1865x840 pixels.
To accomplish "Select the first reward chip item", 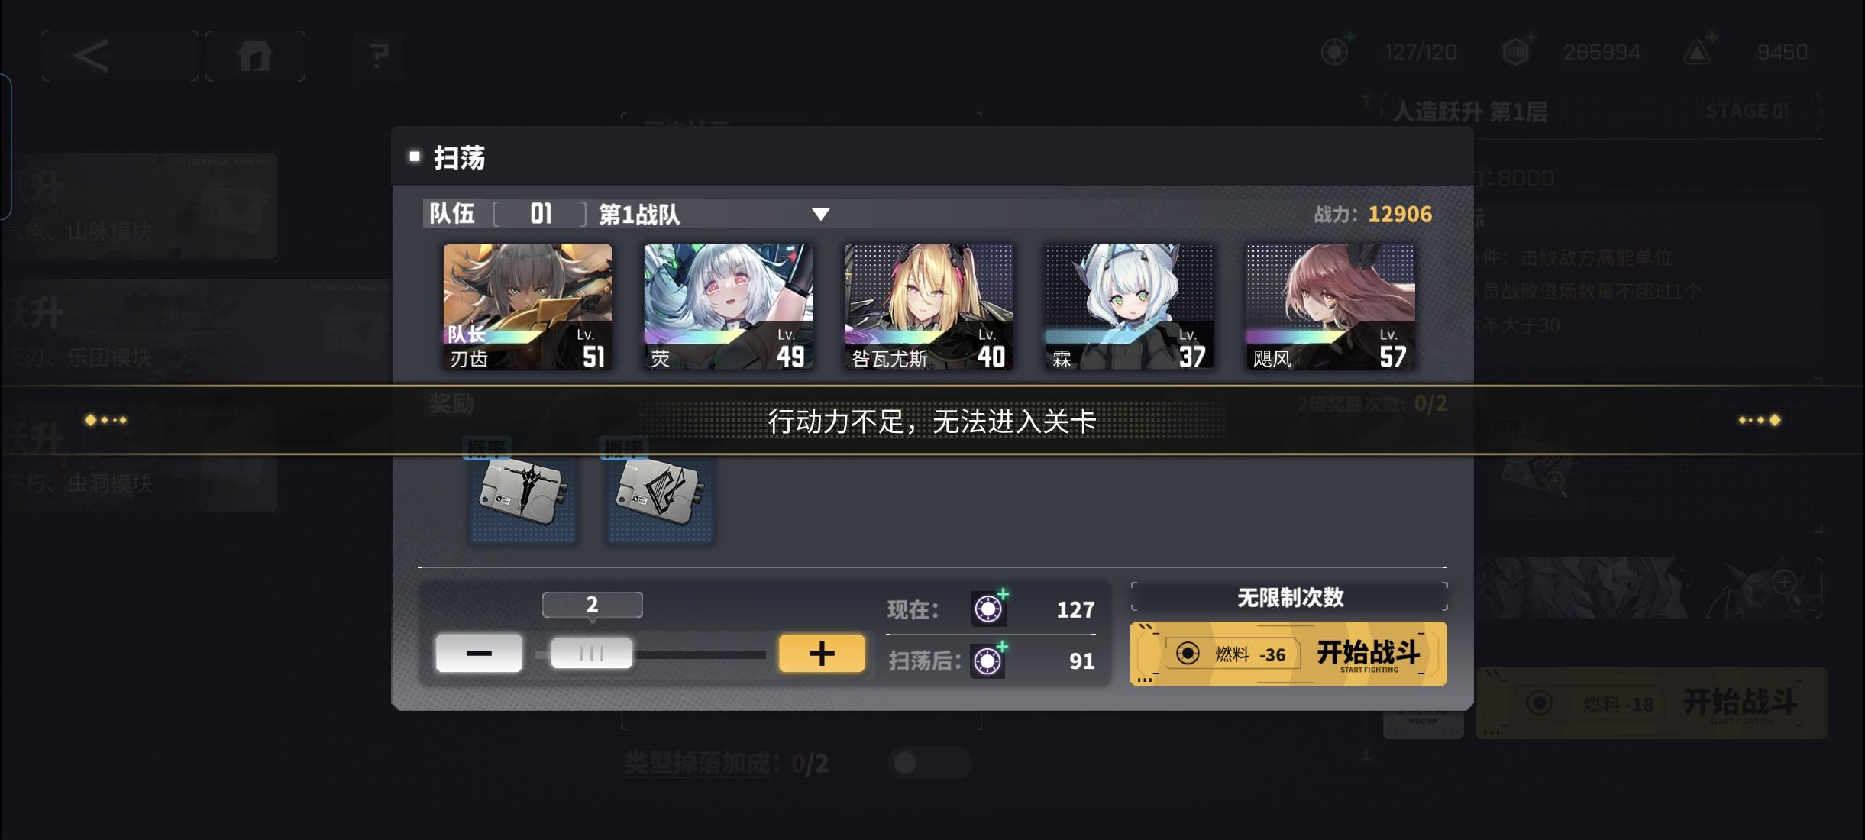I will (522, 491).
